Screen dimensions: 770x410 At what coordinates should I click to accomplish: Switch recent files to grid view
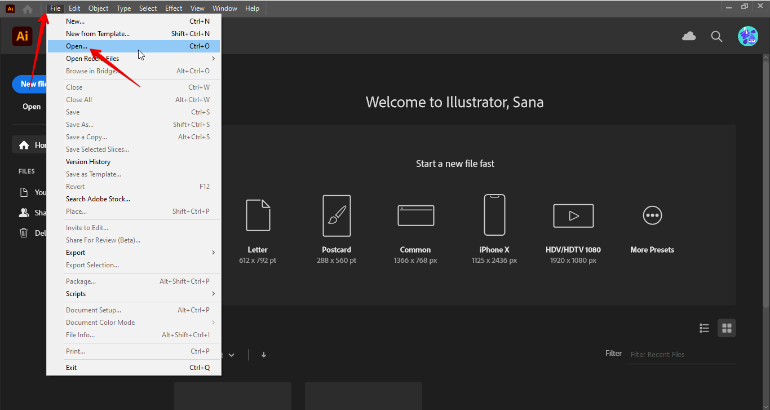[x=727, y=328]
